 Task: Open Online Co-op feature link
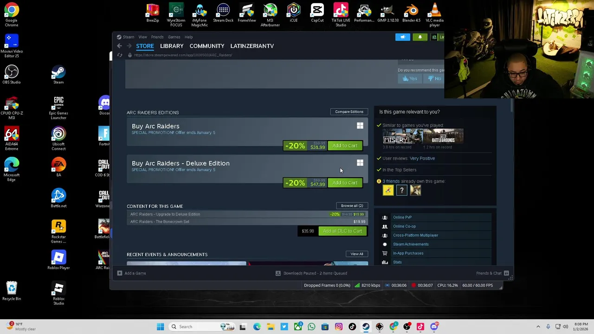(404, 226)
